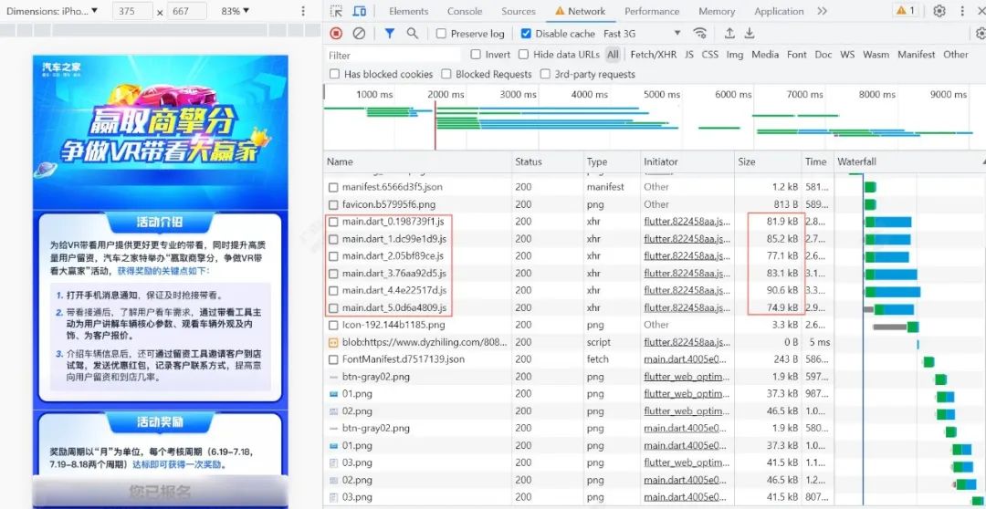Filter requests by Manifest

tap(917, 55)
